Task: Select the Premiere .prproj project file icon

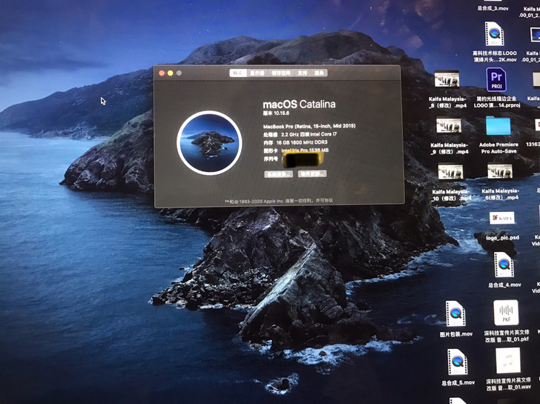Action: click(496, 80)
